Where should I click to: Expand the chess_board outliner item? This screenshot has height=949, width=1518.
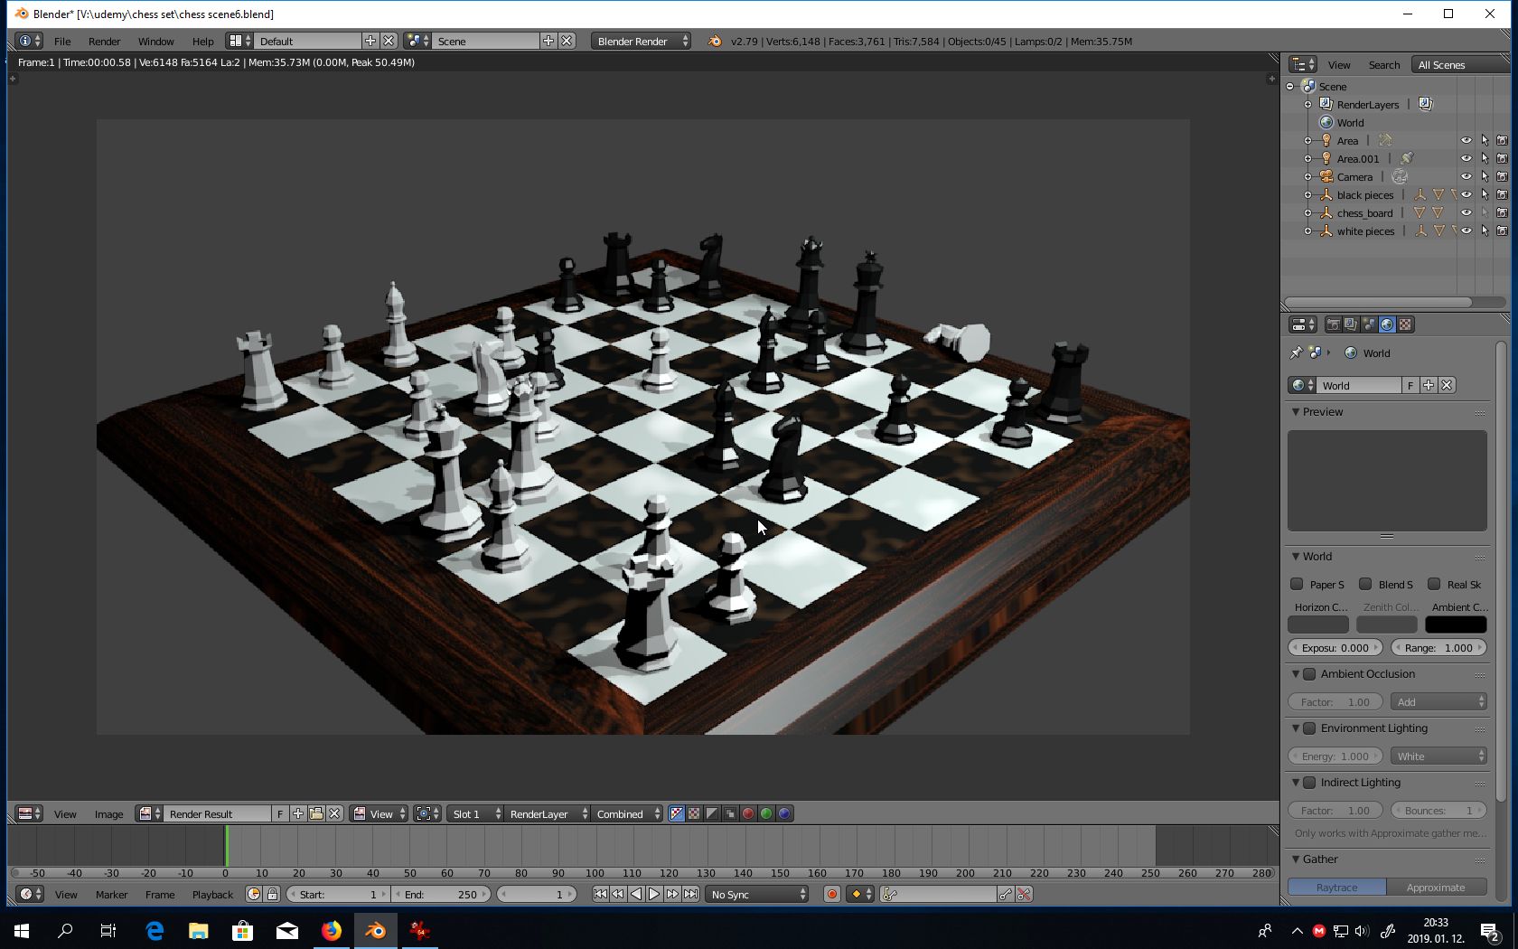pos(1307,213)
